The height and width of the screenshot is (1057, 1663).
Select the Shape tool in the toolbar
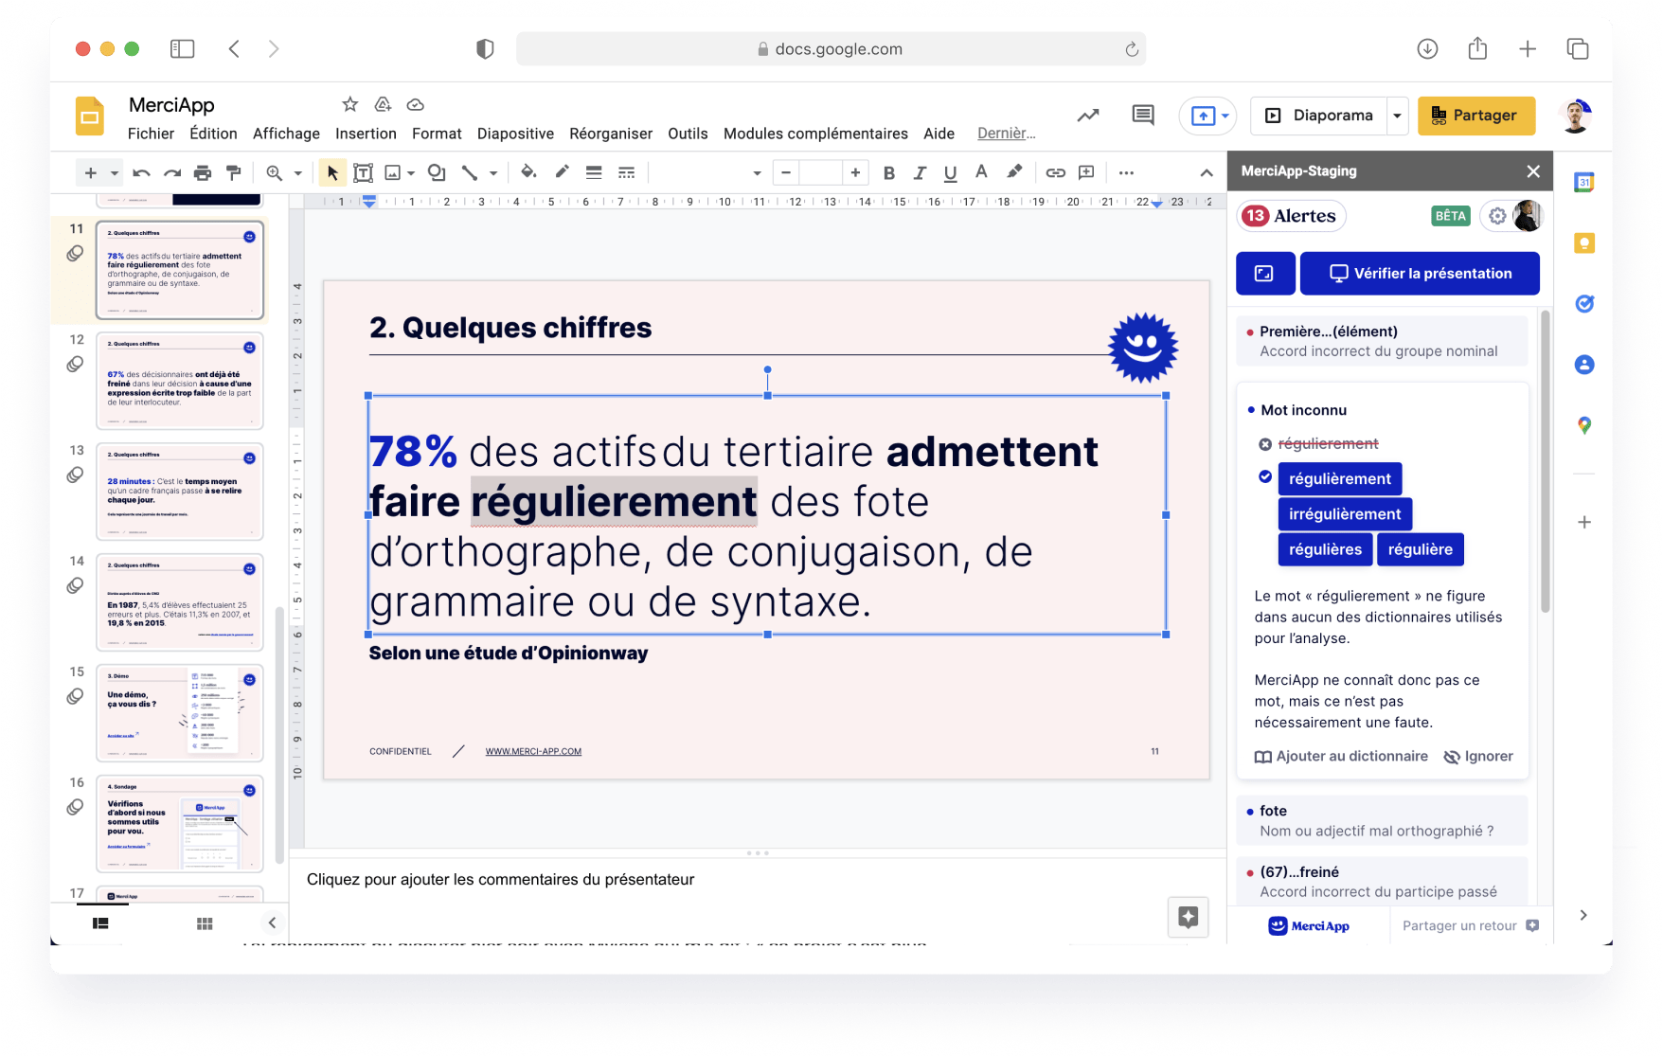[x=436, y=172]
